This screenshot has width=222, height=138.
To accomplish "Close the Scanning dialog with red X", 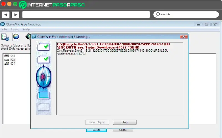I will click(184, 37).
